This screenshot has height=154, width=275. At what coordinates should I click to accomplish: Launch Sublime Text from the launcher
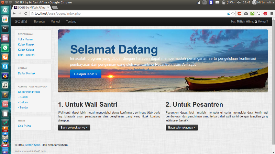click(5, 95)
